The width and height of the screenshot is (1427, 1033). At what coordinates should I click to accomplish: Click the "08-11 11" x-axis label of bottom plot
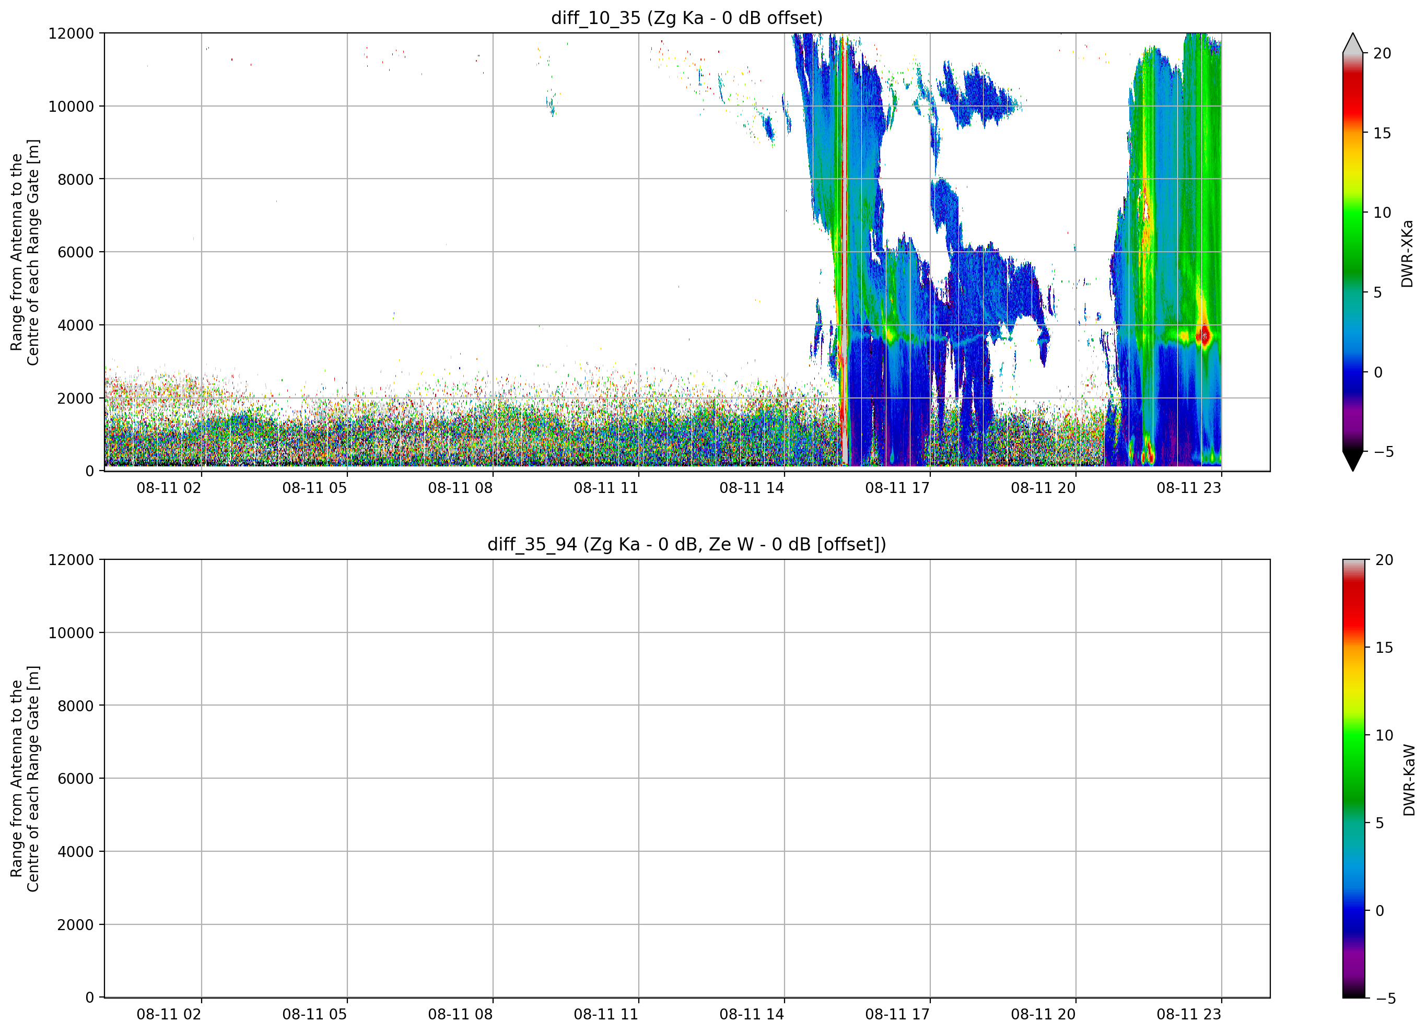point(606,1014)
